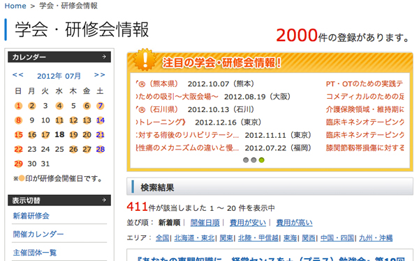Screen dimensions: 419x261
Task: Click the arrow icon in カレンダー header
Action: pyautogui.click(x=104, y=57)
